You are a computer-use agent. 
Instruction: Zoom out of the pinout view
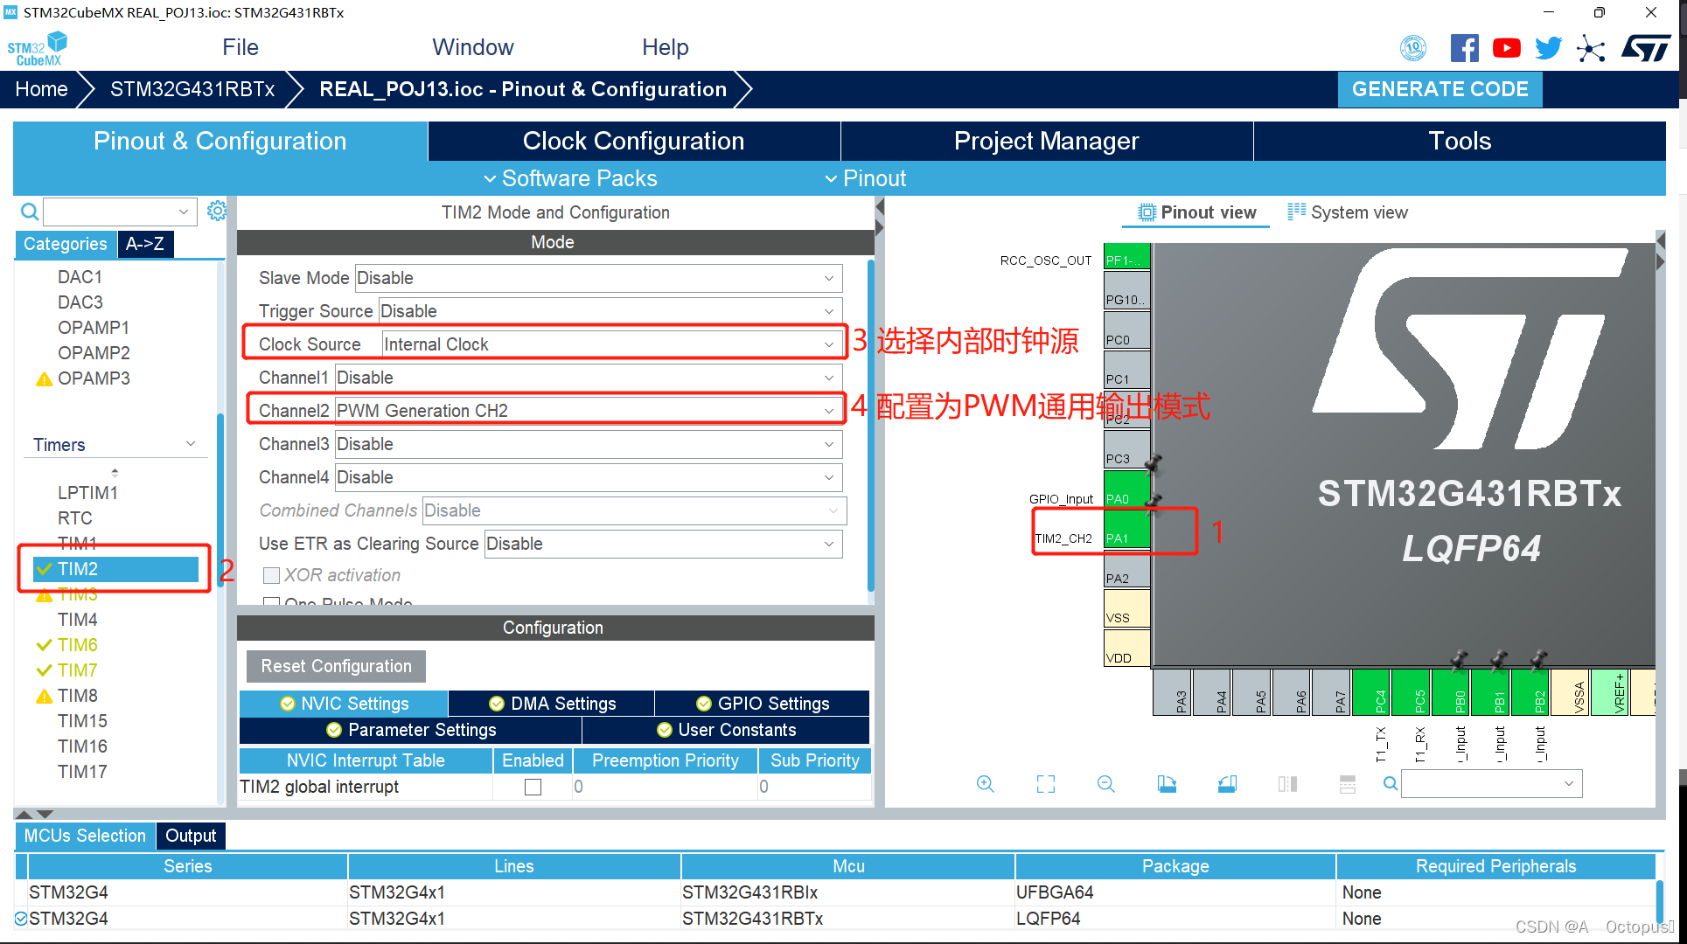point(1106,784)
